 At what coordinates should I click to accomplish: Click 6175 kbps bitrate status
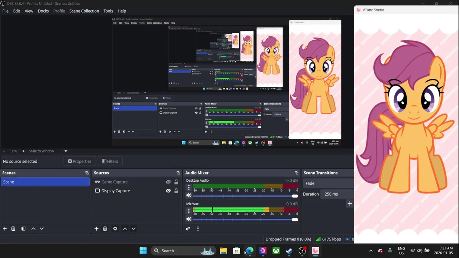click(x=328, y=239)
